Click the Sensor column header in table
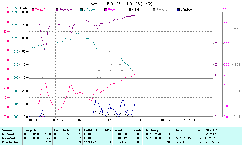242x145 pixels. [x=7, y=130]
